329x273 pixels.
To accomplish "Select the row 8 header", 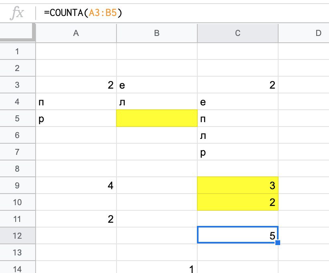I will click(17, 169).
